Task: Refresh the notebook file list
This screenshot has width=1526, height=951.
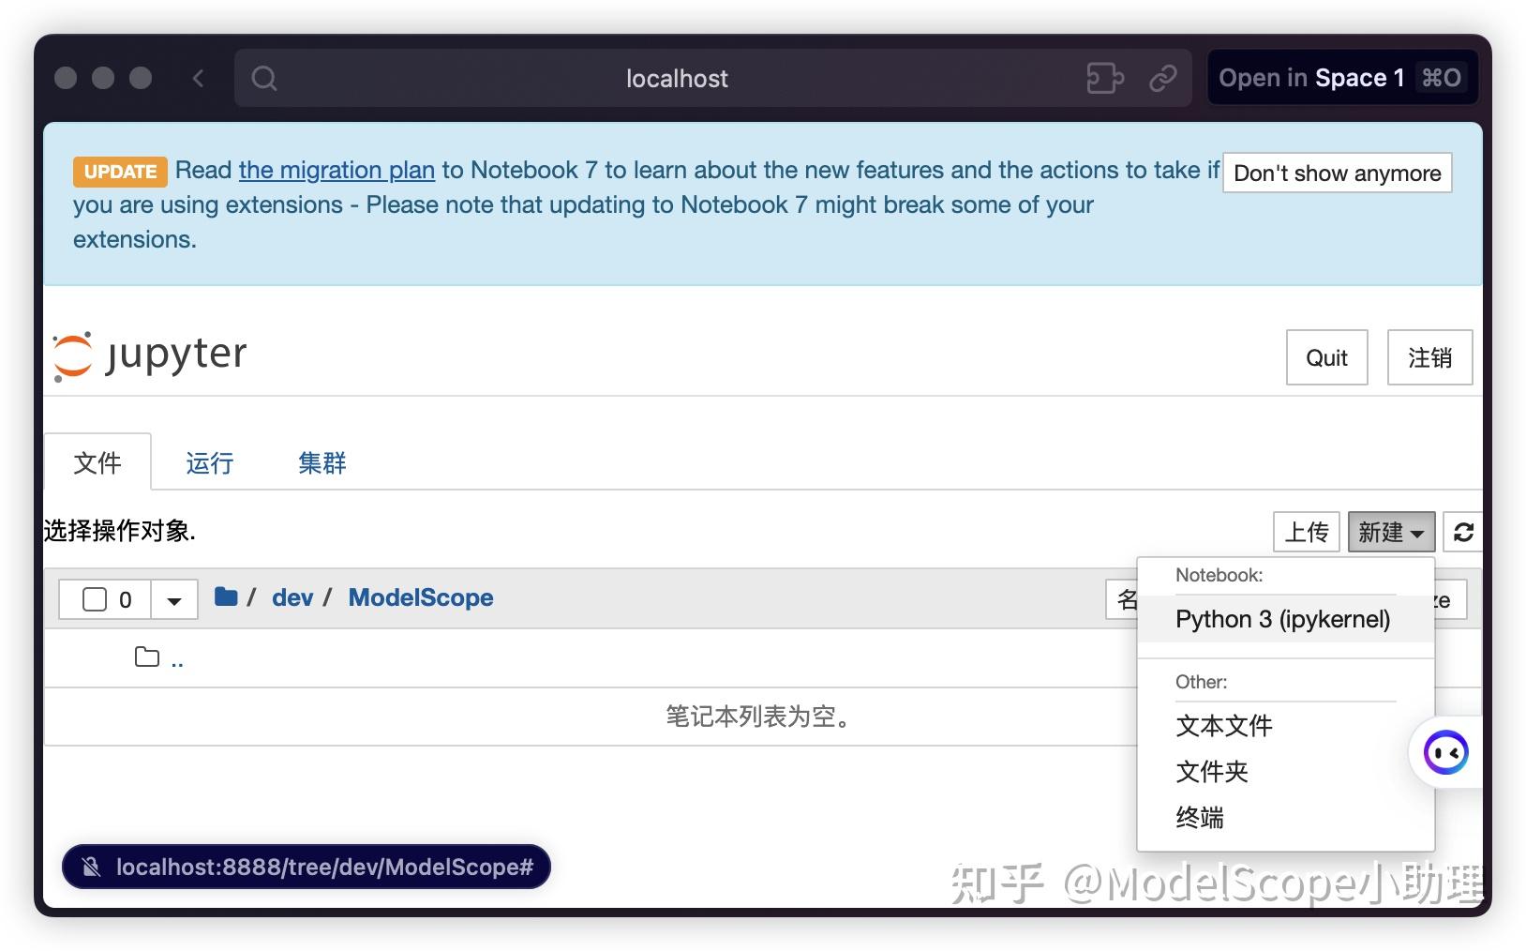Action: coord(1462,532)
